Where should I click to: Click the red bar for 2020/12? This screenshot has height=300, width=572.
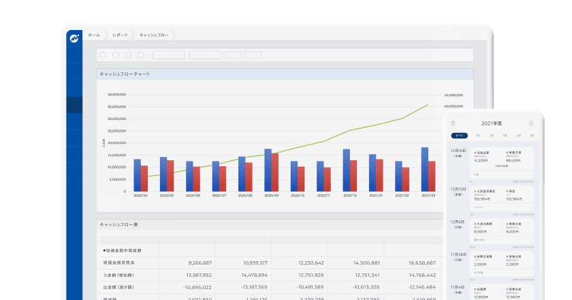point(353,176)
